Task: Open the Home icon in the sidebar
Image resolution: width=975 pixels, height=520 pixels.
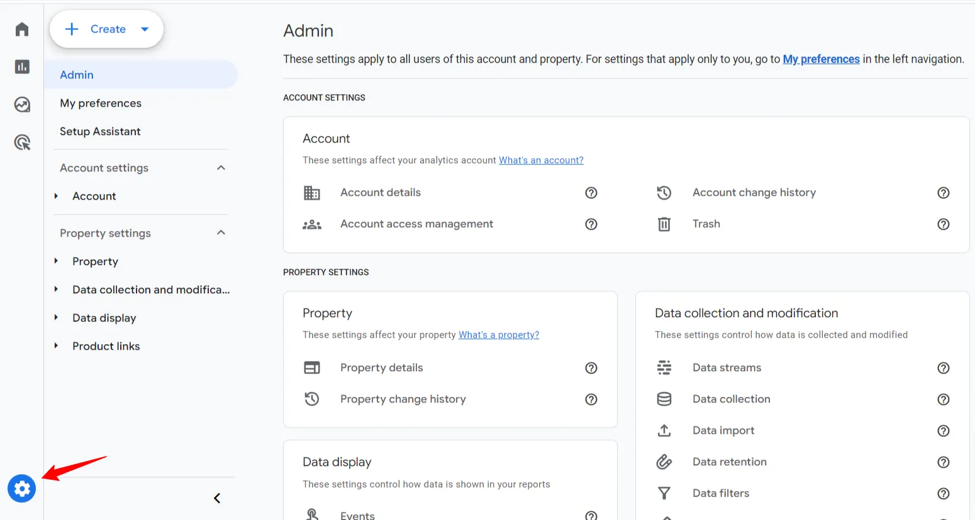Action: click(x=22, y=29)
